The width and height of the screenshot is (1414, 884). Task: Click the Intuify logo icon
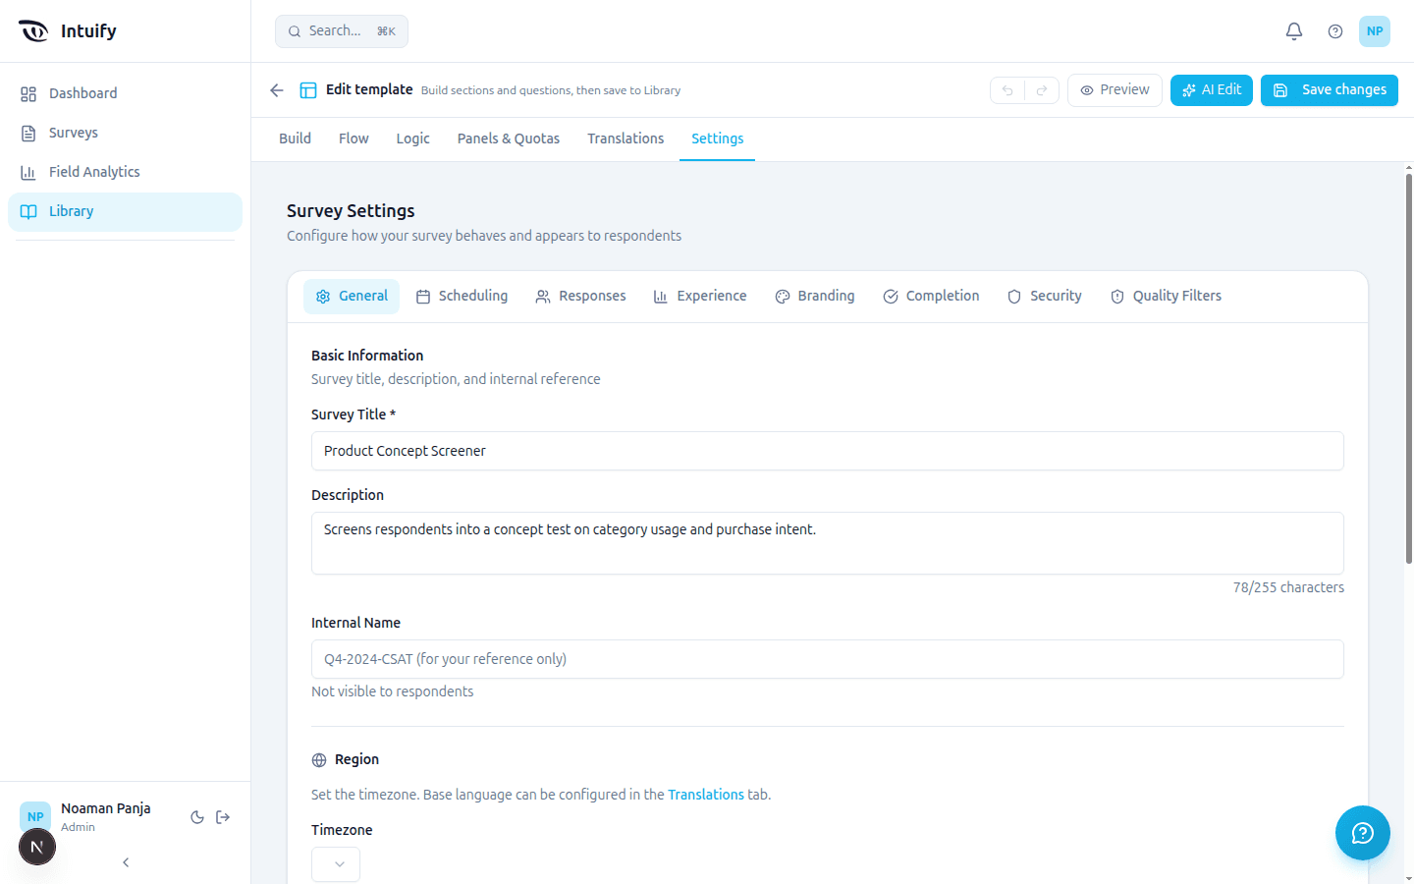click(33, 31)
